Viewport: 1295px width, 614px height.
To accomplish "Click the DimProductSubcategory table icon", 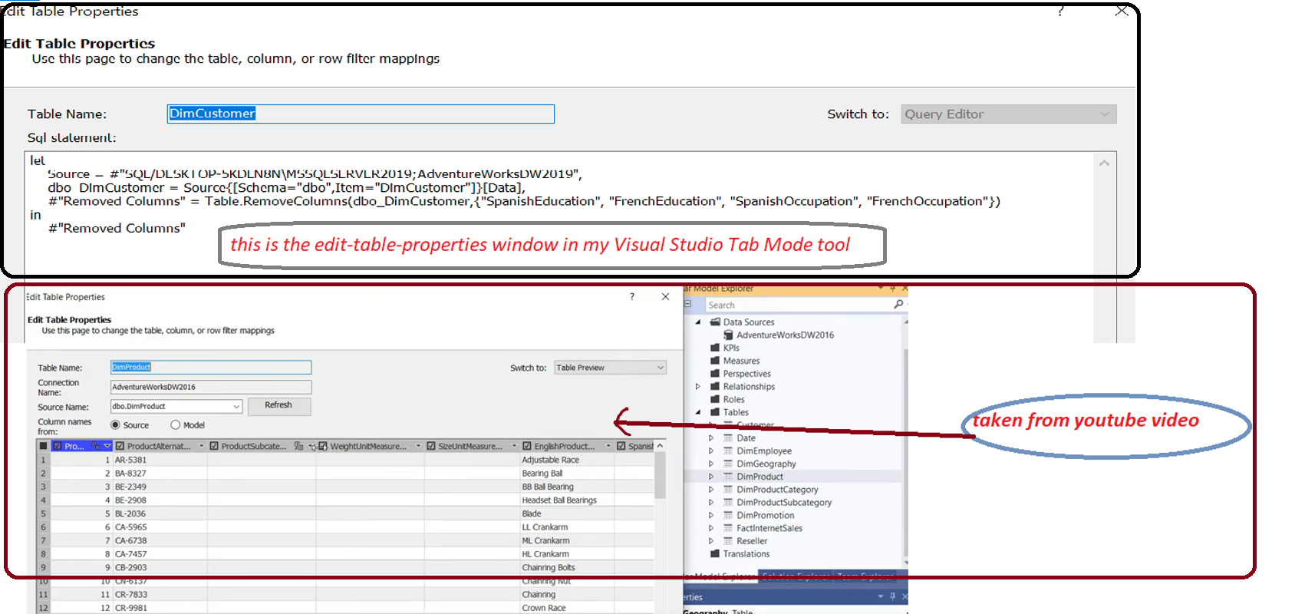I will 728,503.
